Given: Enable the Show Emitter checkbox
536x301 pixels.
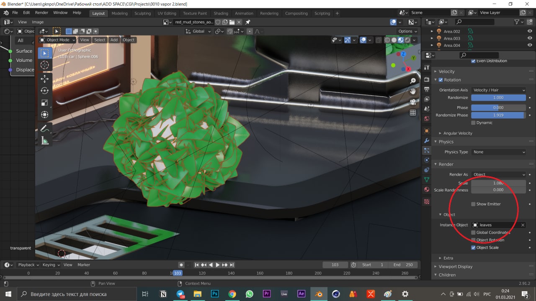Looking at the screenshot, I should point(473,204).
